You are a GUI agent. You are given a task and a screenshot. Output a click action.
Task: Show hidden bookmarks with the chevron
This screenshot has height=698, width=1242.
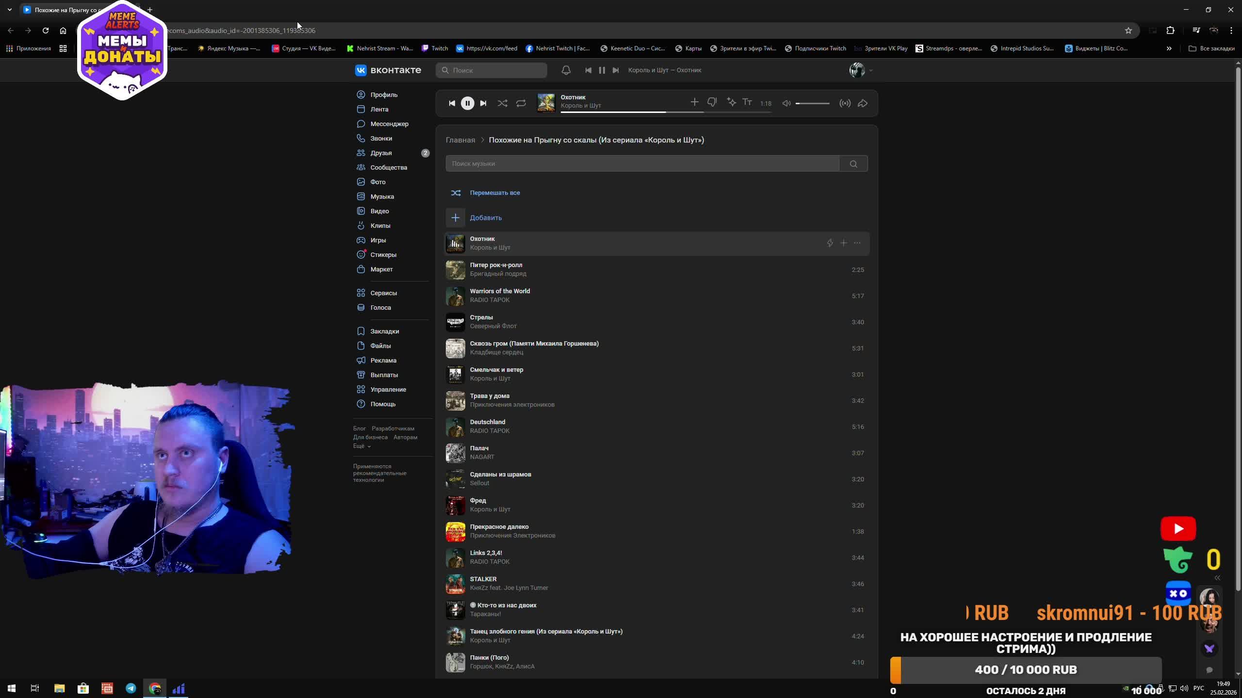pyautogui.click(x=1169, y=48)
